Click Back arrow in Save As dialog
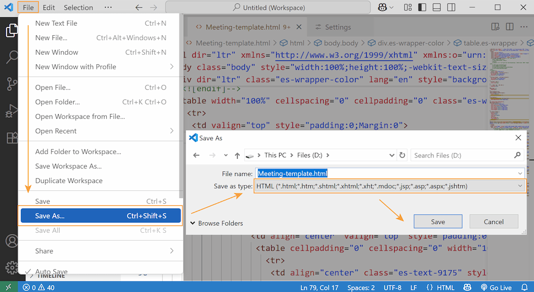This screenshot has width=534, height=292. click(196, 155)
